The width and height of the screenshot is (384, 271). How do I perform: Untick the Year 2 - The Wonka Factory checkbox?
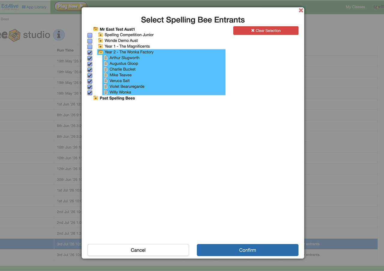[x=90, y=53]
